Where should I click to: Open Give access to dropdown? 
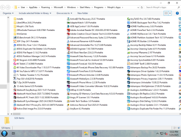(64, 13)
